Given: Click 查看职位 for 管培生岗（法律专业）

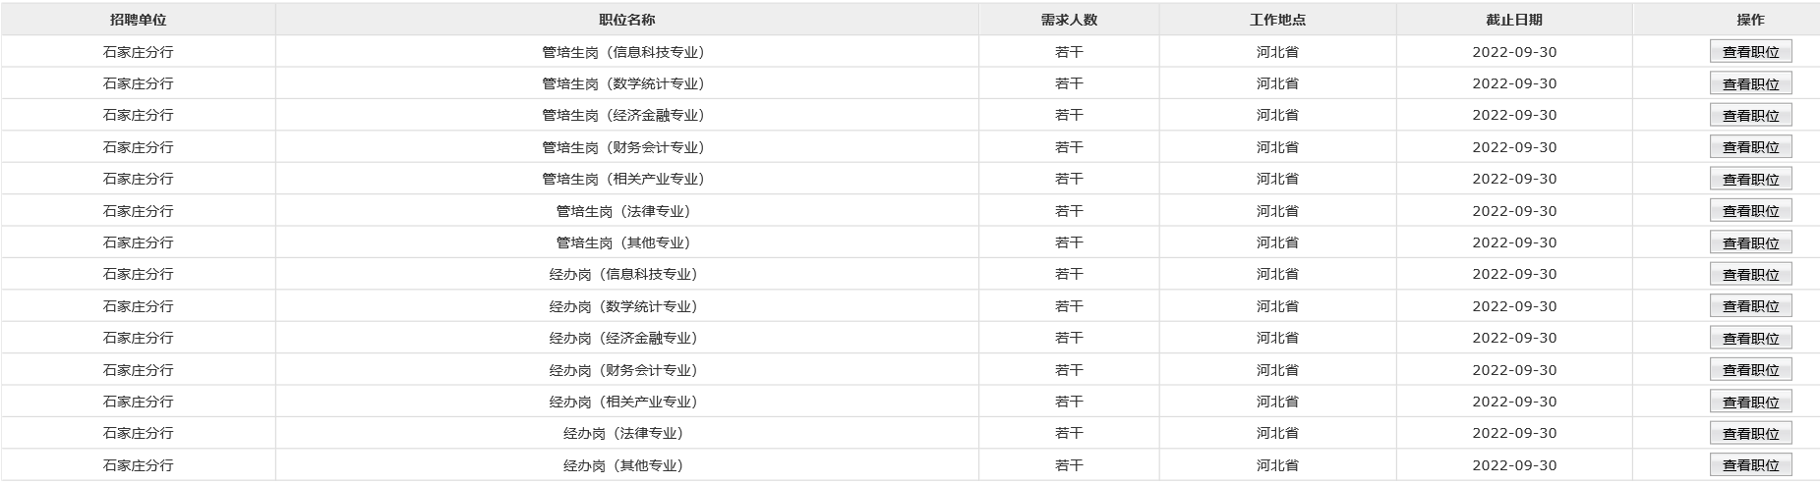Looking at the screenshot, I should tap(1750, 211).
